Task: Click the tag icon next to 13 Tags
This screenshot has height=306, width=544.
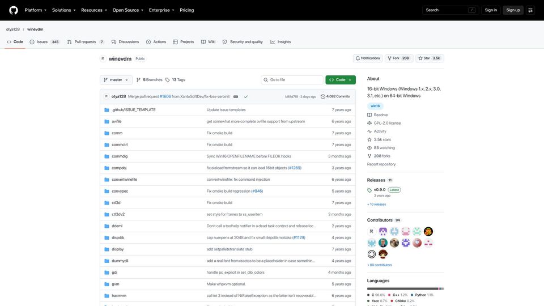Action: tap(168, 80)
